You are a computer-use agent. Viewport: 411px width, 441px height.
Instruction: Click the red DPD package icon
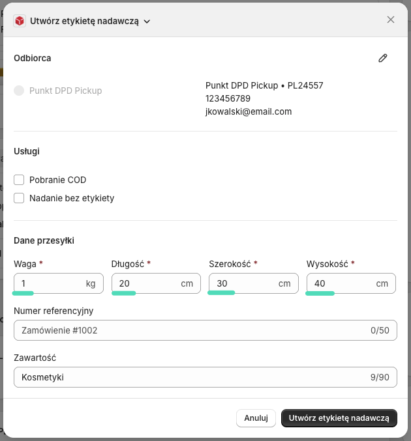pyautogui.click(x=20, y=21)
